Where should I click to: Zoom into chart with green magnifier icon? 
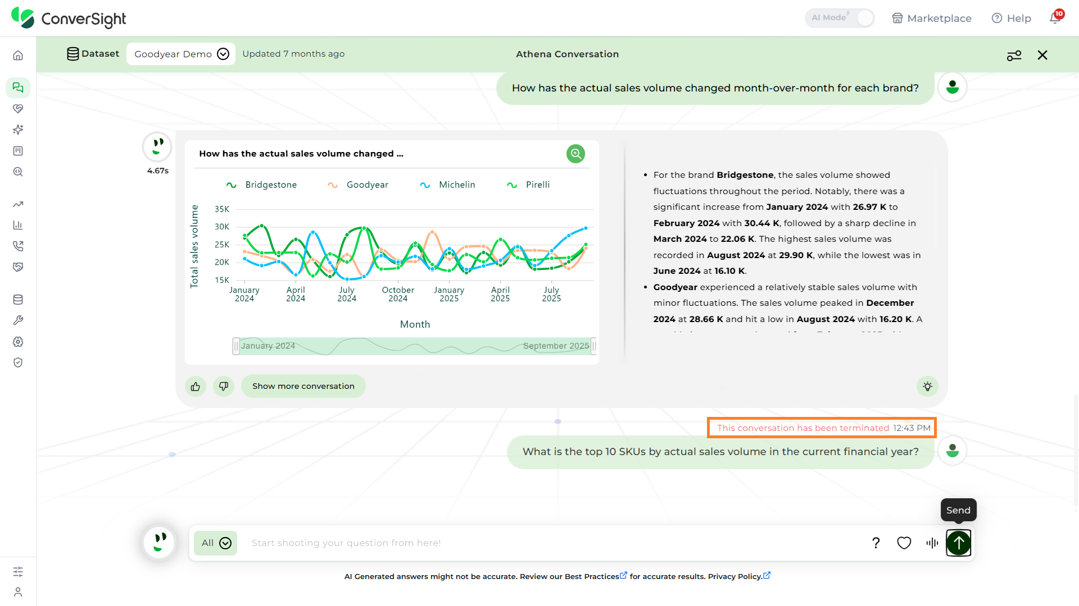tap(575, 153)
